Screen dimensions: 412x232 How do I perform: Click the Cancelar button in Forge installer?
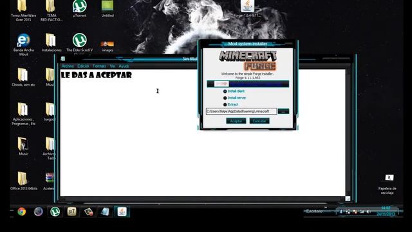(259, 121)
